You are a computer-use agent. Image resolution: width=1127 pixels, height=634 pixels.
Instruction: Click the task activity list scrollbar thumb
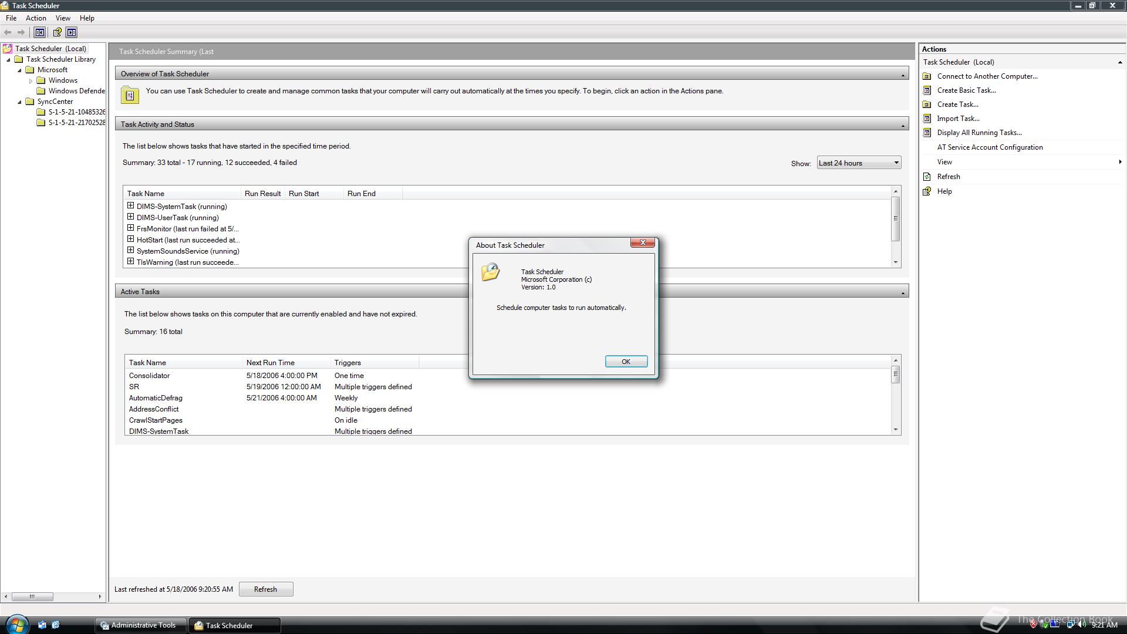point(896,218)
